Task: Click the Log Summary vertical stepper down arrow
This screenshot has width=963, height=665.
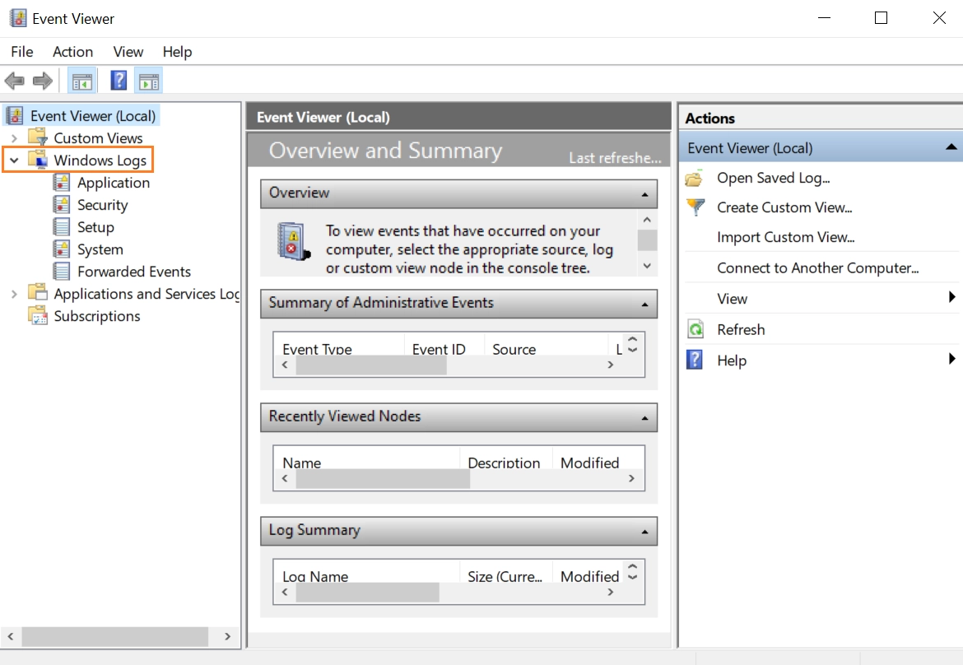Action: pyautogui.click(x=633, y=577)
